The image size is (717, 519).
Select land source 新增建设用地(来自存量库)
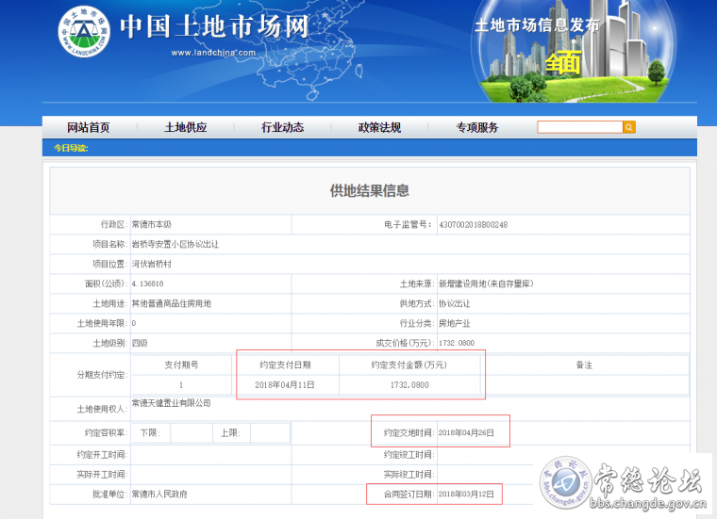point(486,284)
